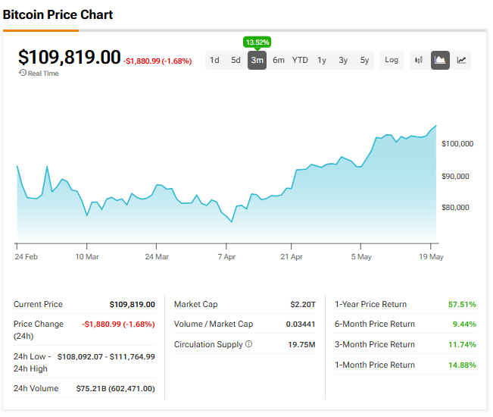Select the 3y time range
Viewport: 493px width, 417px height.
[x=343, y=60]
